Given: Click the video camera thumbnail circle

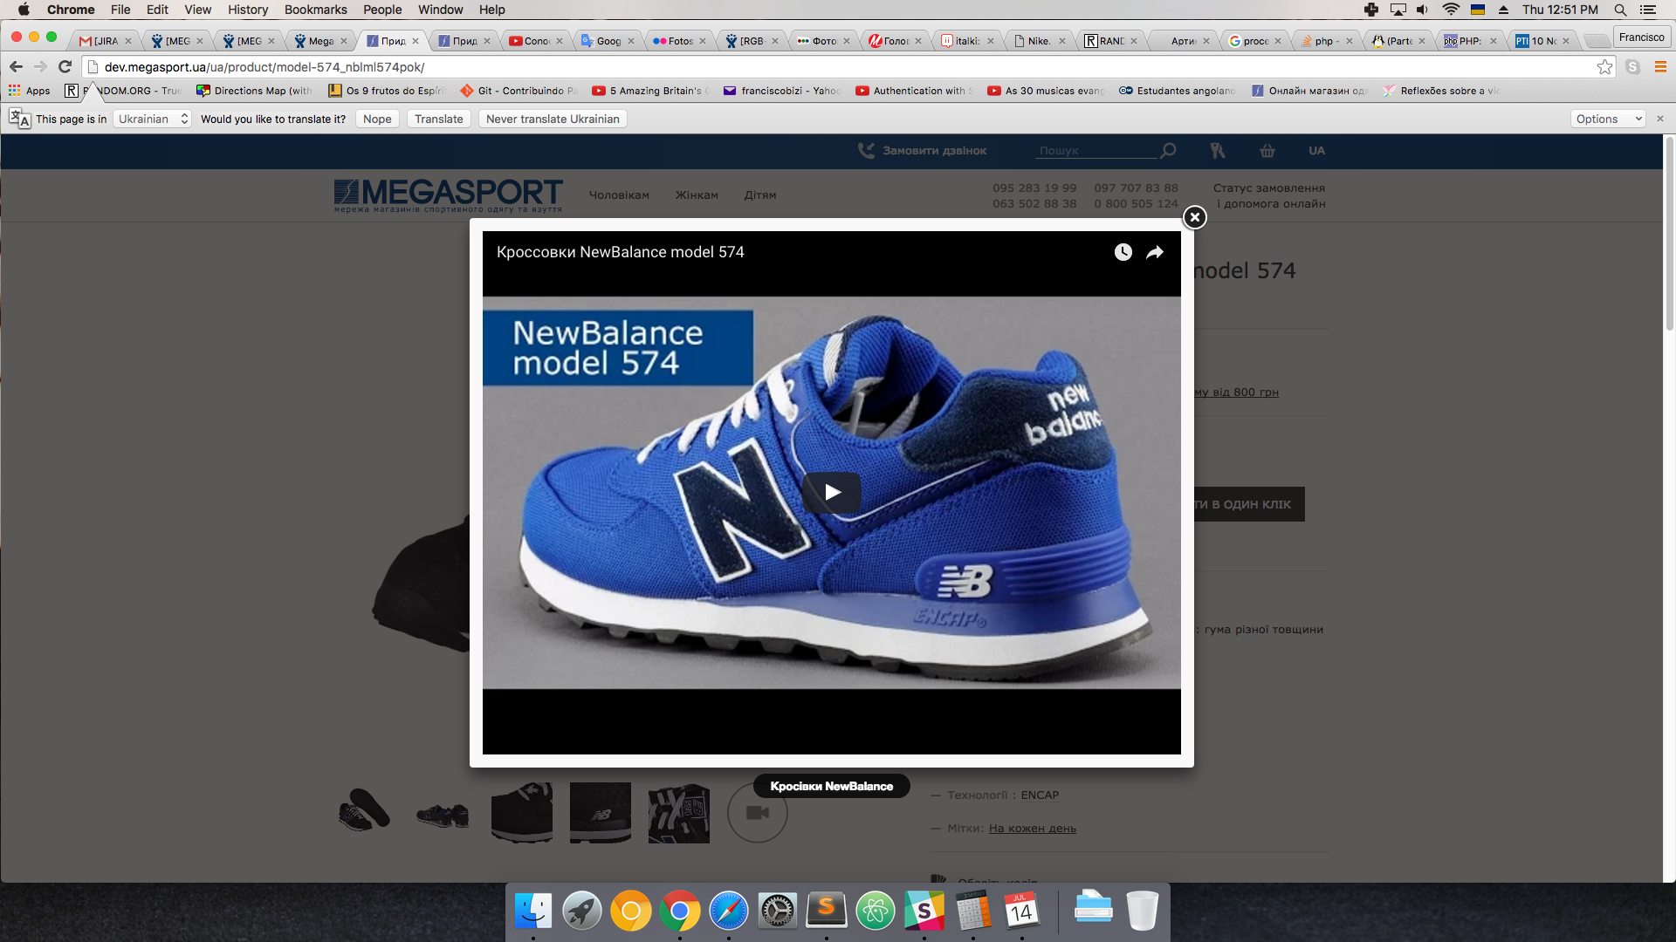Looking at the screenshot, I should tap(757, 812).
